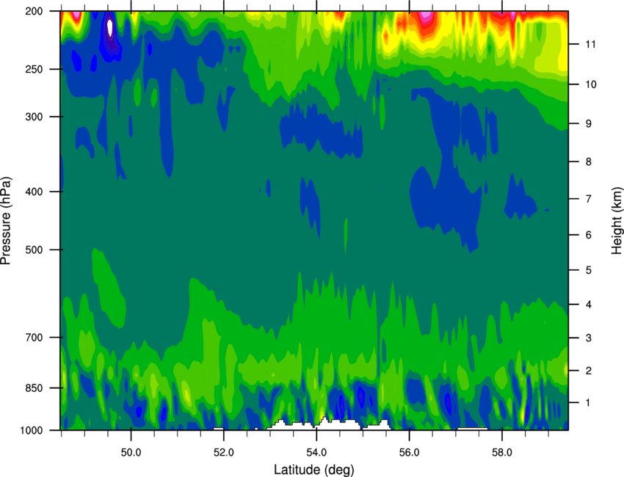
Task: Pick the 10 km height label
Action: (591, 84)
